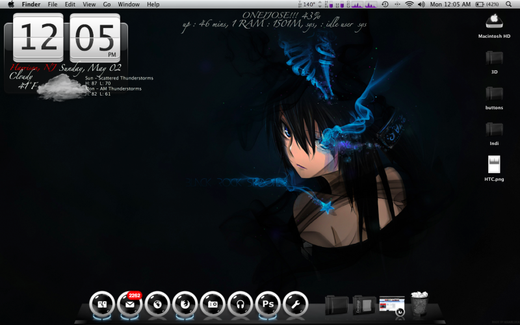
Task: Open the Edit menu
Action: 70,5
